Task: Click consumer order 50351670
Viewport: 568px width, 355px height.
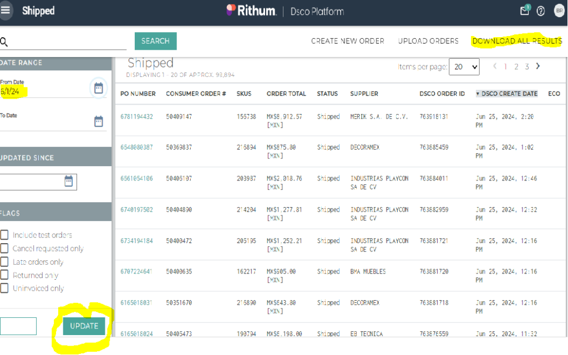Action: tap(179, 302)
